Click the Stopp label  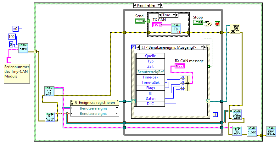[198, 17]
